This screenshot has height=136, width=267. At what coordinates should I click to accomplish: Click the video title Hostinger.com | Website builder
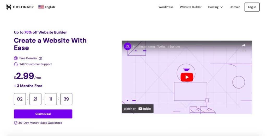click(157, 46)
